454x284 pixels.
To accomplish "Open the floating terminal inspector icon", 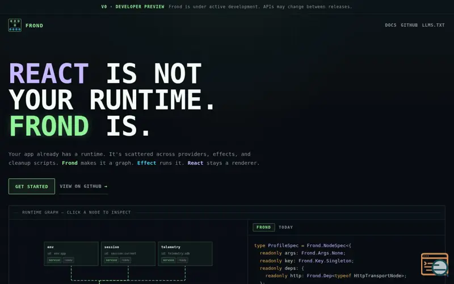I will click(x=435, y=264).
